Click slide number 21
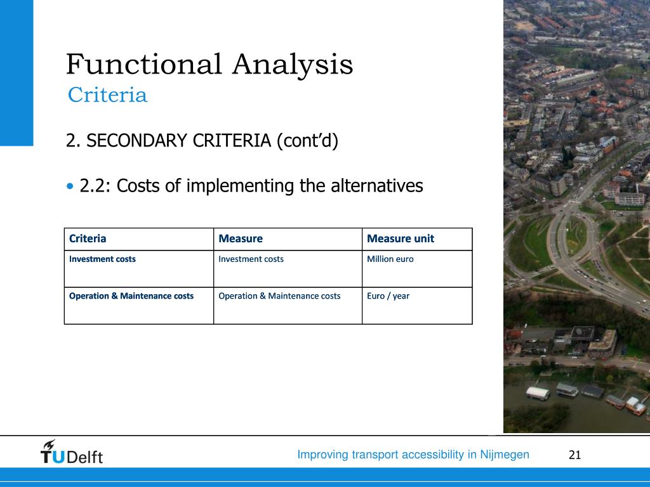This screenshot has width=650, height=487. [x=574, y=455]
